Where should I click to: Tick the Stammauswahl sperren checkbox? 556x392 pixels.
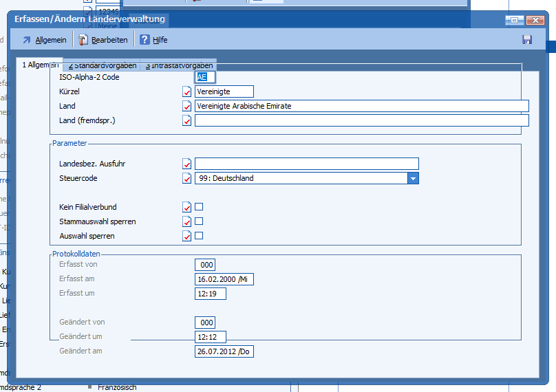pos(199,221)
